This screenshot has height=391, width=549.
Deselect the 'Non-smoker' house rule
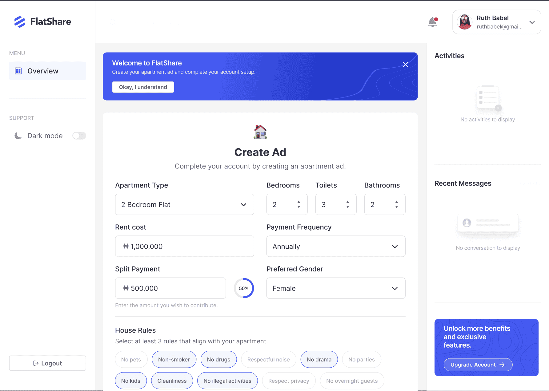(174, 359)
